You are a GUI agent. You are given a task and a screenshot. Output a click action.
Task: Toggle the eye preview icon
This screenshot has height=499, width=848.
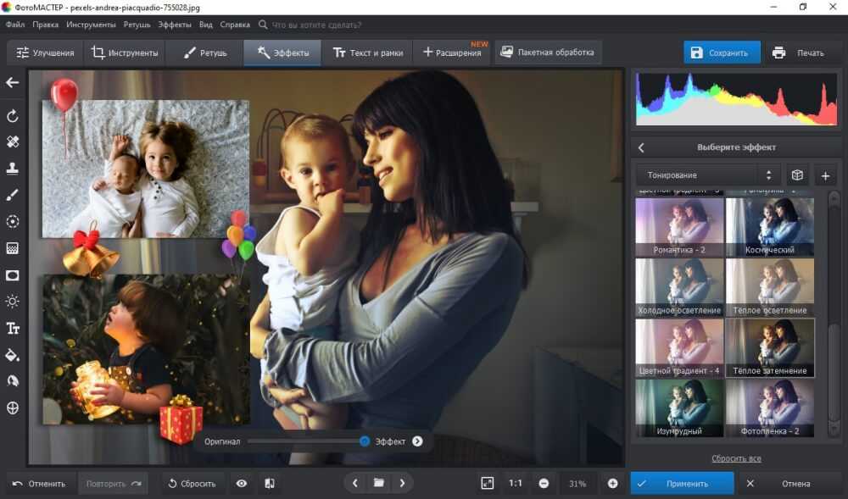tap(242, 483)
